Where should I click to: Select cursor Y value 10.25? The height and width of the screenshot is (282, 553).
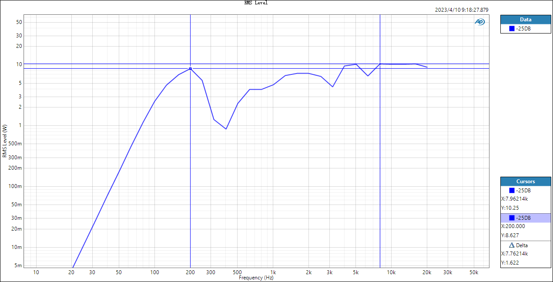click(x=510, y=208)
